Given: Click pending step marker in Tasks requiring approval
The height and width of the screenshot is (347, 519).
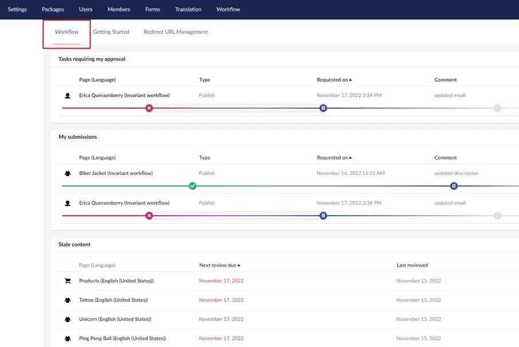Looking at the screenshot, I should point(324,108).
